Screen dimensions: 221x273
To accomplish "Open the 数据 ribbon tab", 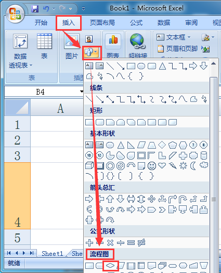I will [x=164, y=23].
